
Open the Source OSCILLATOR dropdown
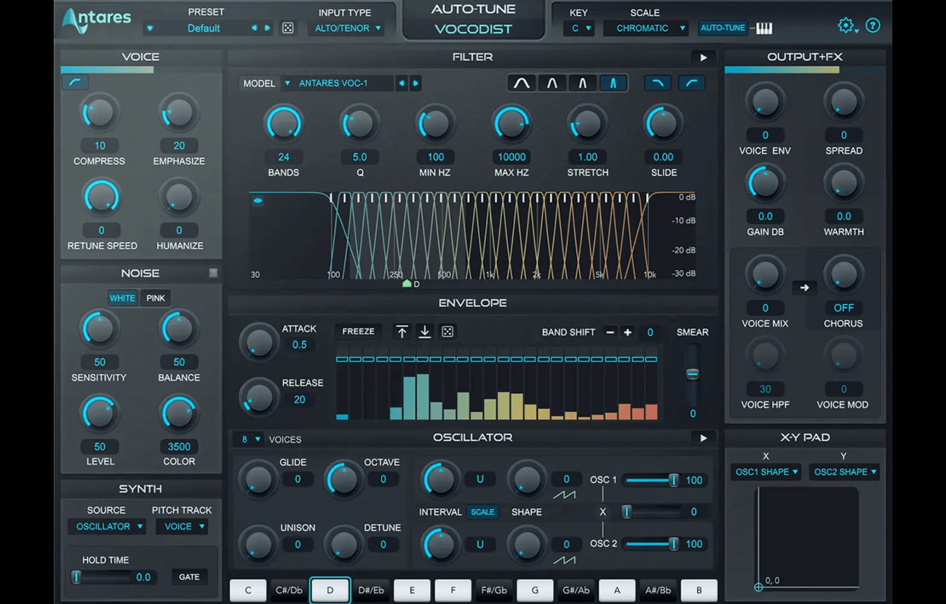point(106,527)
